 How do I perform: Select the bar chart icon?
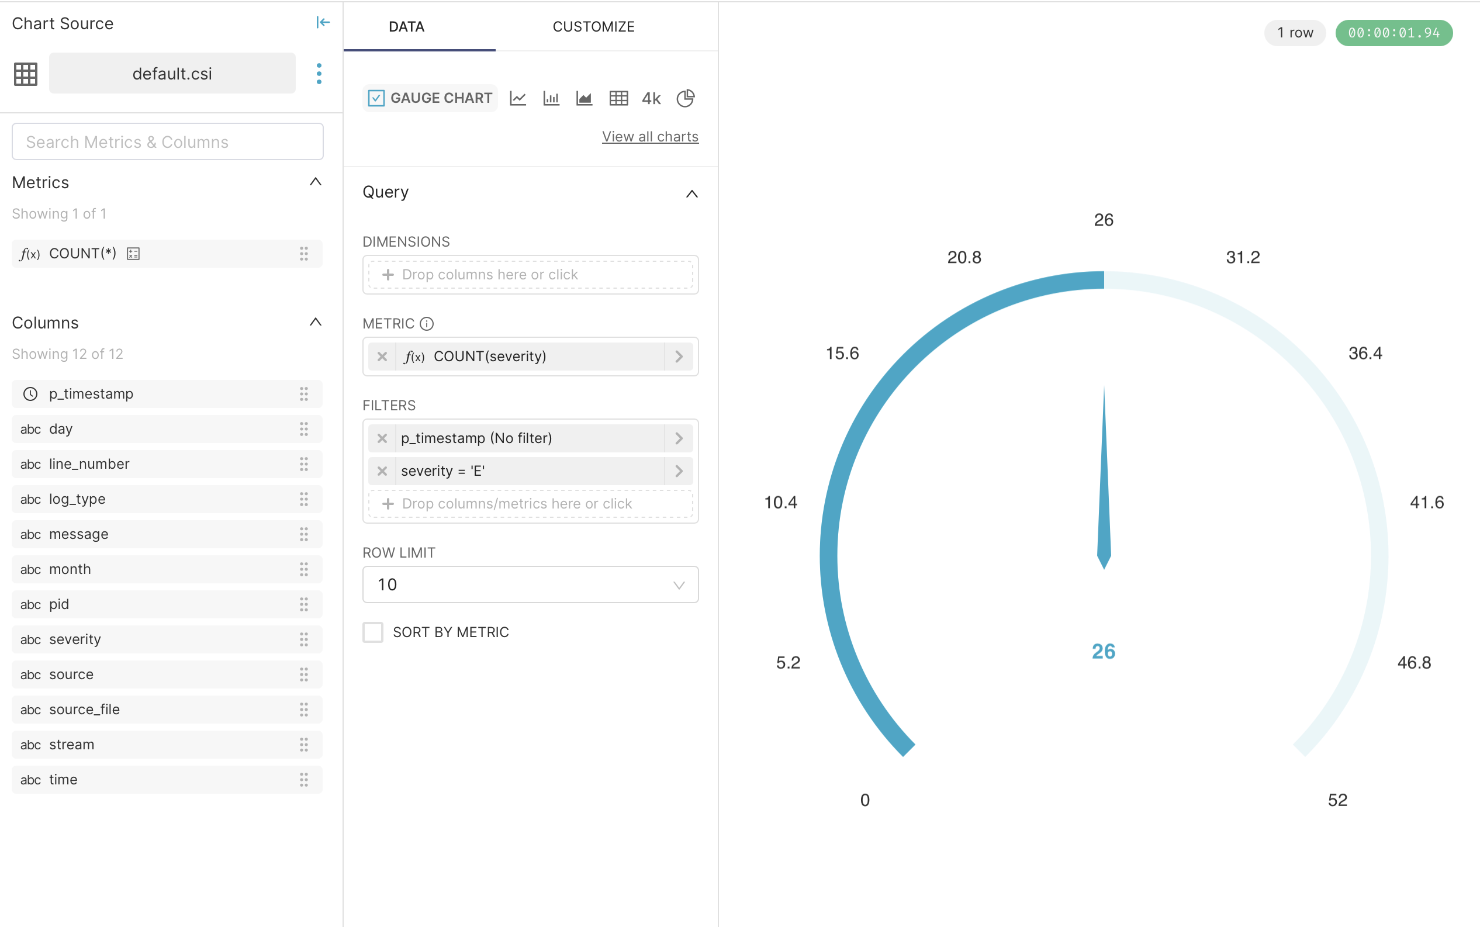click(x=551, y=98)
